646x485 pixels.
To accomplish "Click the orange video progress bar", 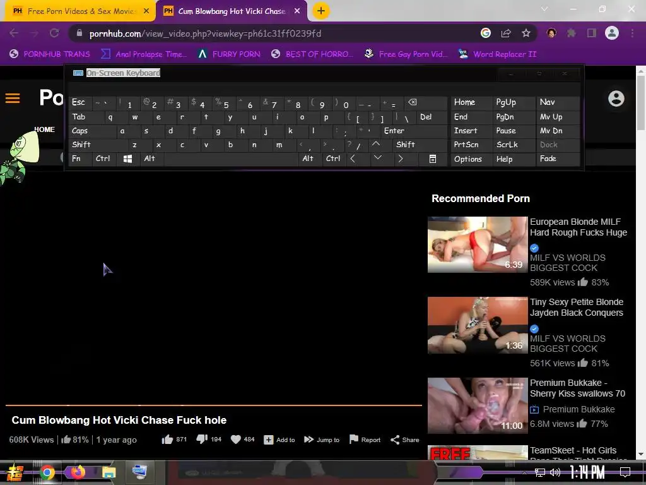I will point(213,405).
